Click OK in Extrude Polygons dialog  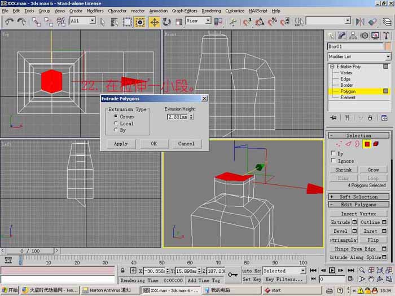pyautogui.click(x=154, y=144)
